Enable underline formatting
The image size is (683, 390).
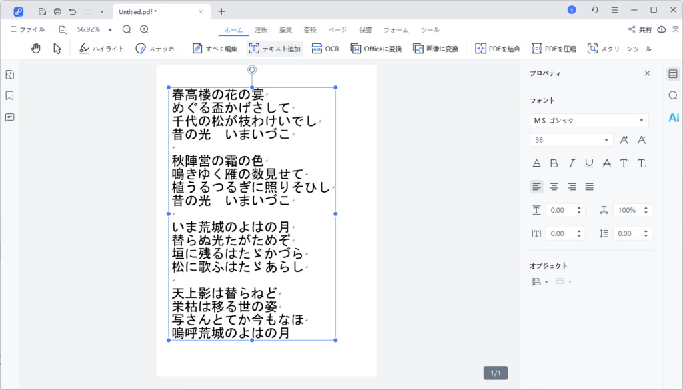[589, 163]
